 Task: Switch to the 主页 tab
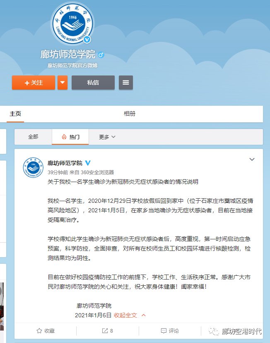click(15, 114)
